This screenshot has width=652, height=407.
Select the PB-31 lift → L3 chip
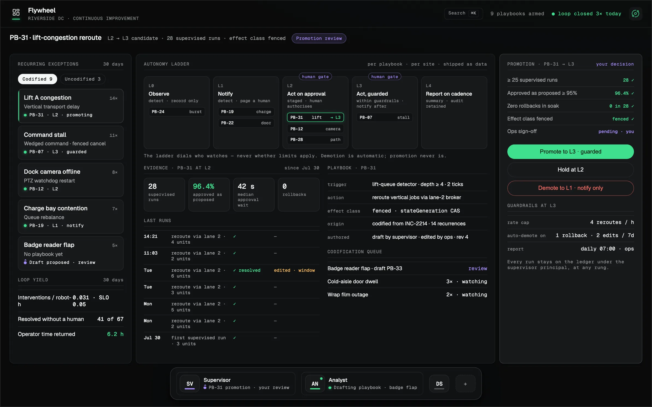click(315, 117)
